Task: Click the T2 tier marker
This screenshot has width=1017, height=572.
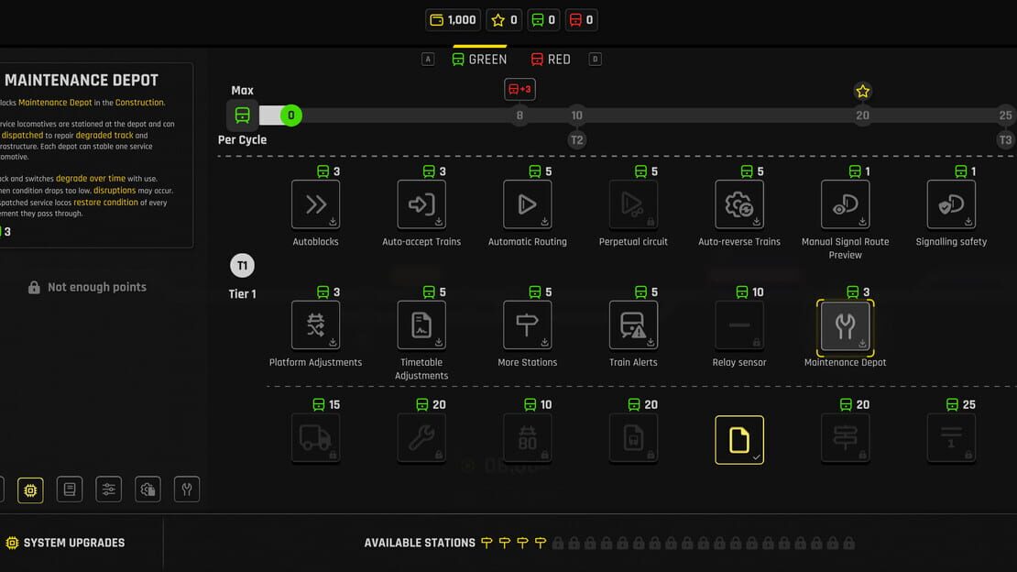Action: 576,139
